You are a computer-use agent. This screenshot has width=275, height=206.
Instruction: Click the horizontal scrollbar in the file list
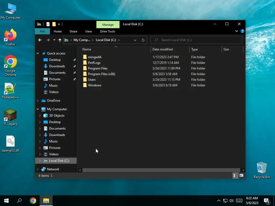click(x=161, y=170)
